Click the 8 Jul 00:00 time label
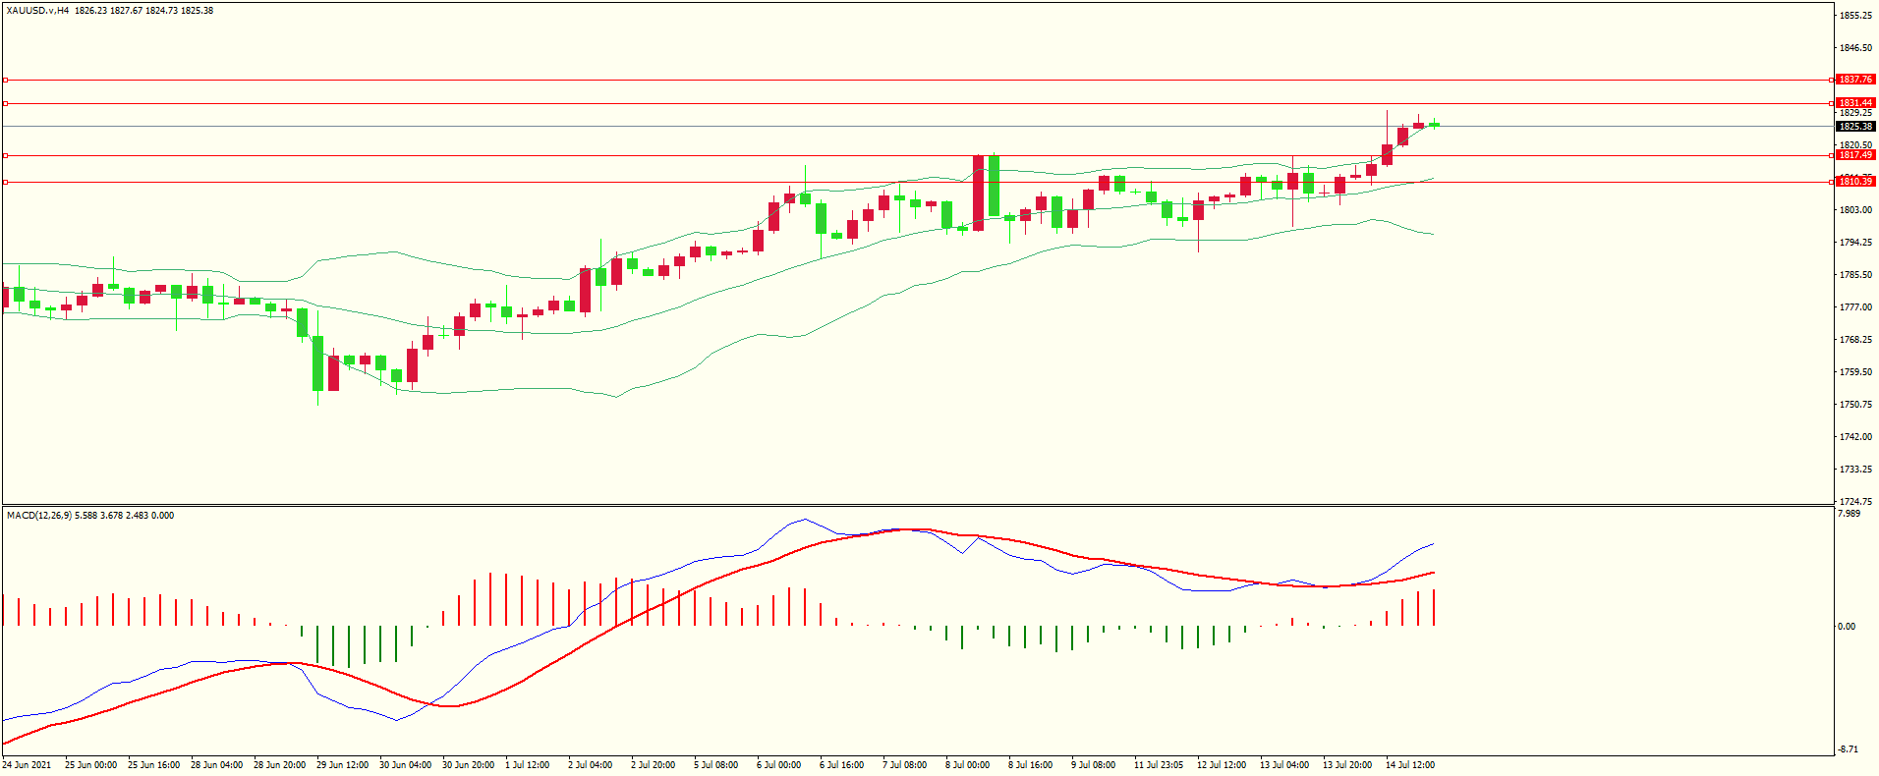 point(967,765)
